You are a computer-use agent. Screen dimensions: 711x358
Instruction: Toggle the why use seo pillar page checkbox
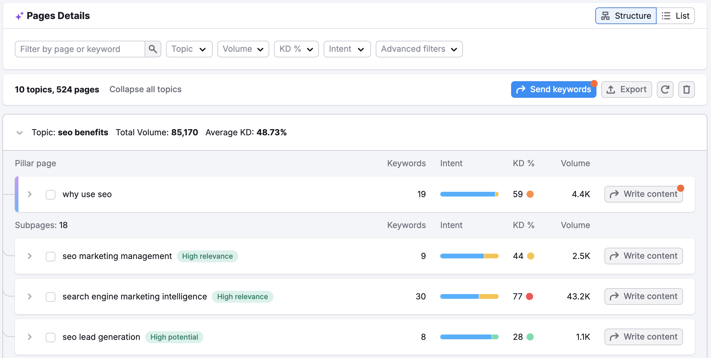pos(51,194)
